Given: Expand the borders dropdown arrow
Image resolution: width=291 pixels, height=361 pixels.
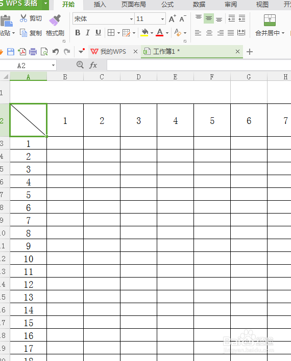Looking at the screenshot, I should (x=118, y=33).
